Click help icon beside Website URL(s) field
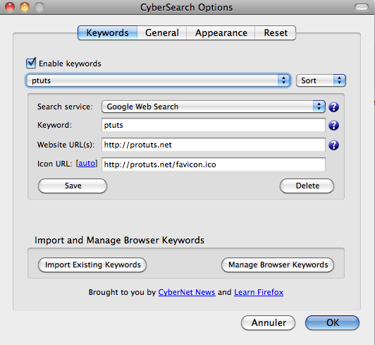 point(333,145)
